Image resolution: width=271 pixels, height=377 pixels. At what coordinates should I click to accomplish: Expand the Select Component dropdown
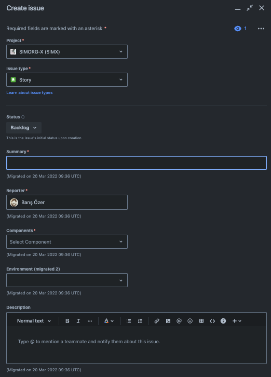(67, 242)
